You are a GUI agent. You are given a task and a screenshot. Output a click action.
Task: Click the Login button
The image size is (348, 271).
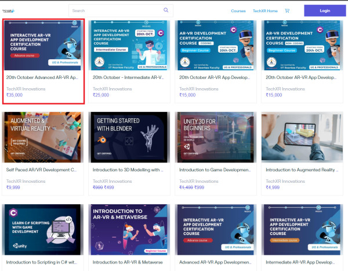(325, 10)
